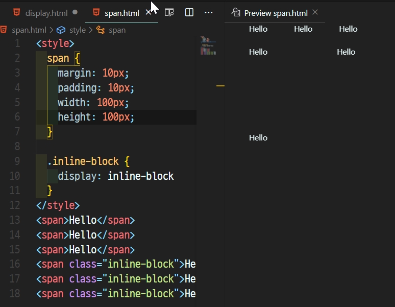Split the editor to the right
This screenshot has width=395, height=307.
click(189, 12)
